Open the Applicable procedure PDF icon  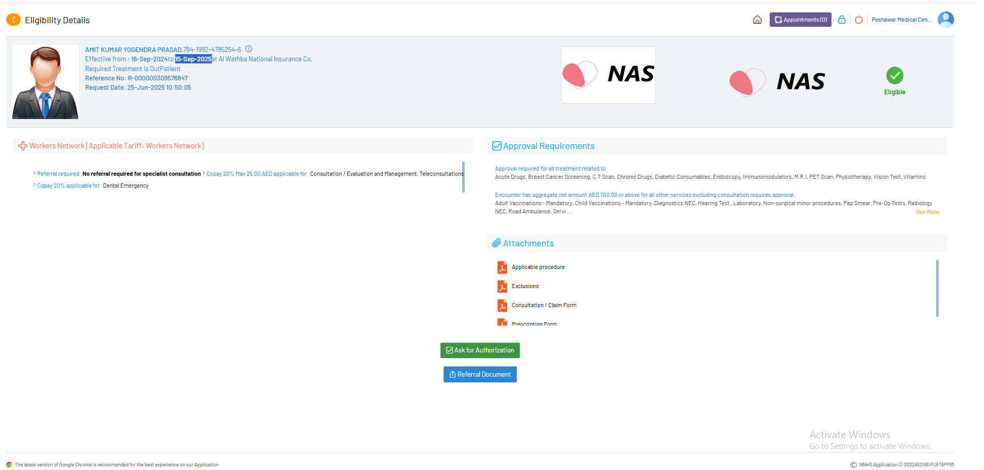(x=502, y=267)
